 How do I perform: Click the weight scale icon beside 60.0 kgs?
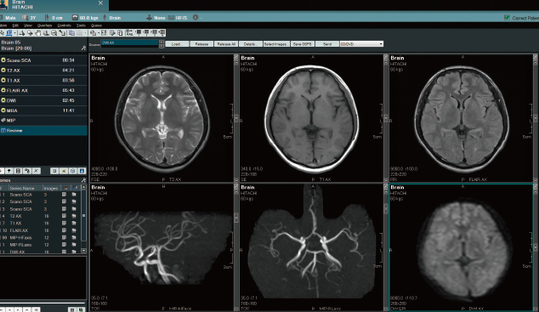pyautogui.click(x=75, y=18)
